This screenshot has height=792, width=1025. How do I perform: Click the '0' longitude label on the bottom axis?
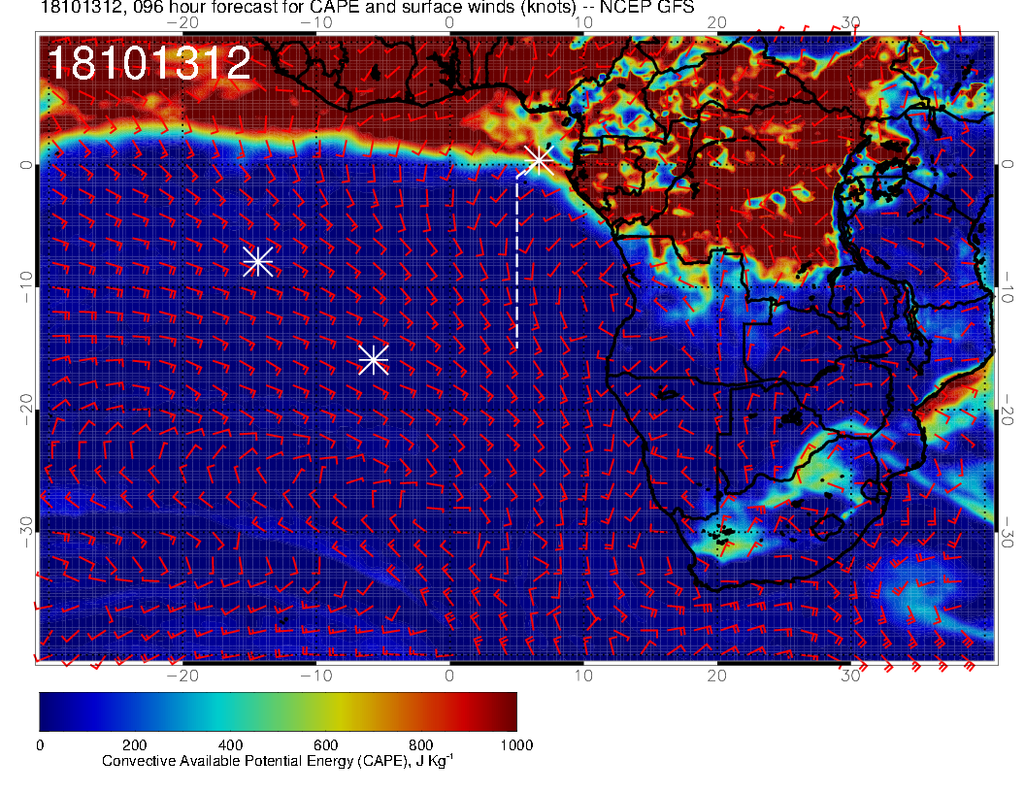[449, 676]
